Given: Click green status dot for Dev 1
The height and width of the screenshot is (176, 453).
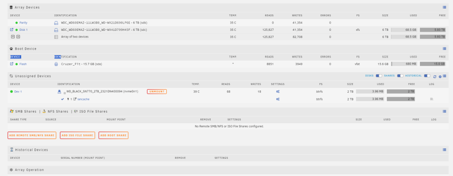Looking at the screenshot, I should click(12, 91).
